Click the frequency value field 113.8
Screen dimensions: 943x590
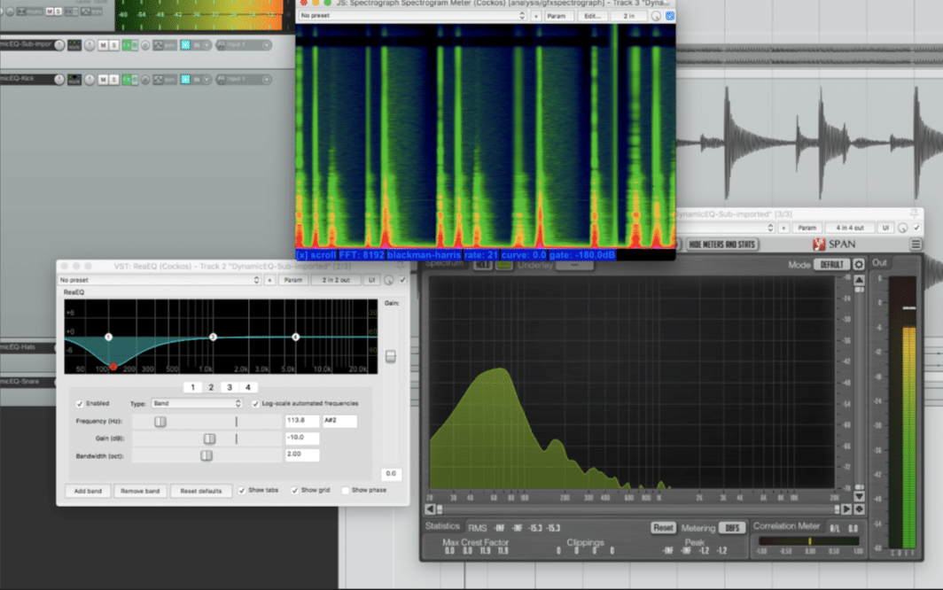click(302, 421)
